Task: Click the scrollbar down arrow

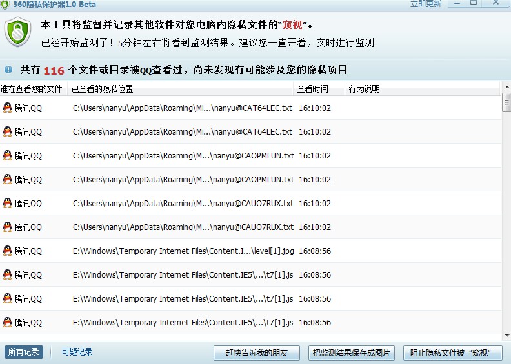Action: coord(506,336)
